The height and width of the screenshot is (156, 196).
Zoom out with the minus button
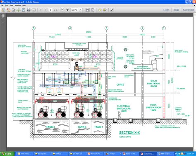point(62,10)
